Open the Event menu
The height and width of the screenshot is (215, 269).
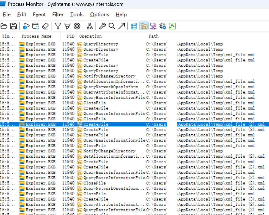[39, 15]
